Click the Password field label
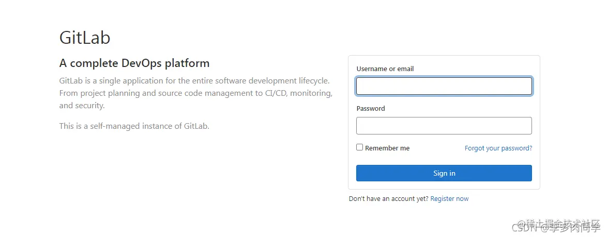This screenshot has width=608, height=237. pos(371,109)
